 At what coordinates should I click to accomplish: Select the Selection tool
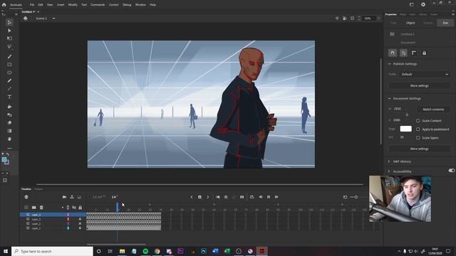coord(9,22)
